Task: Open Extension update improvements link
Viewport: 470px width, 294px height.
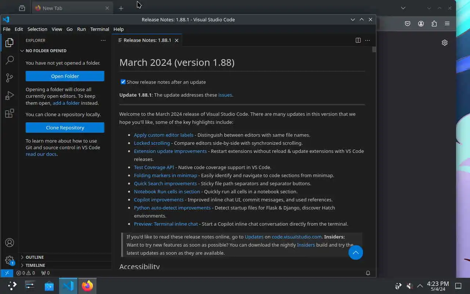Action: pos(170,151)
